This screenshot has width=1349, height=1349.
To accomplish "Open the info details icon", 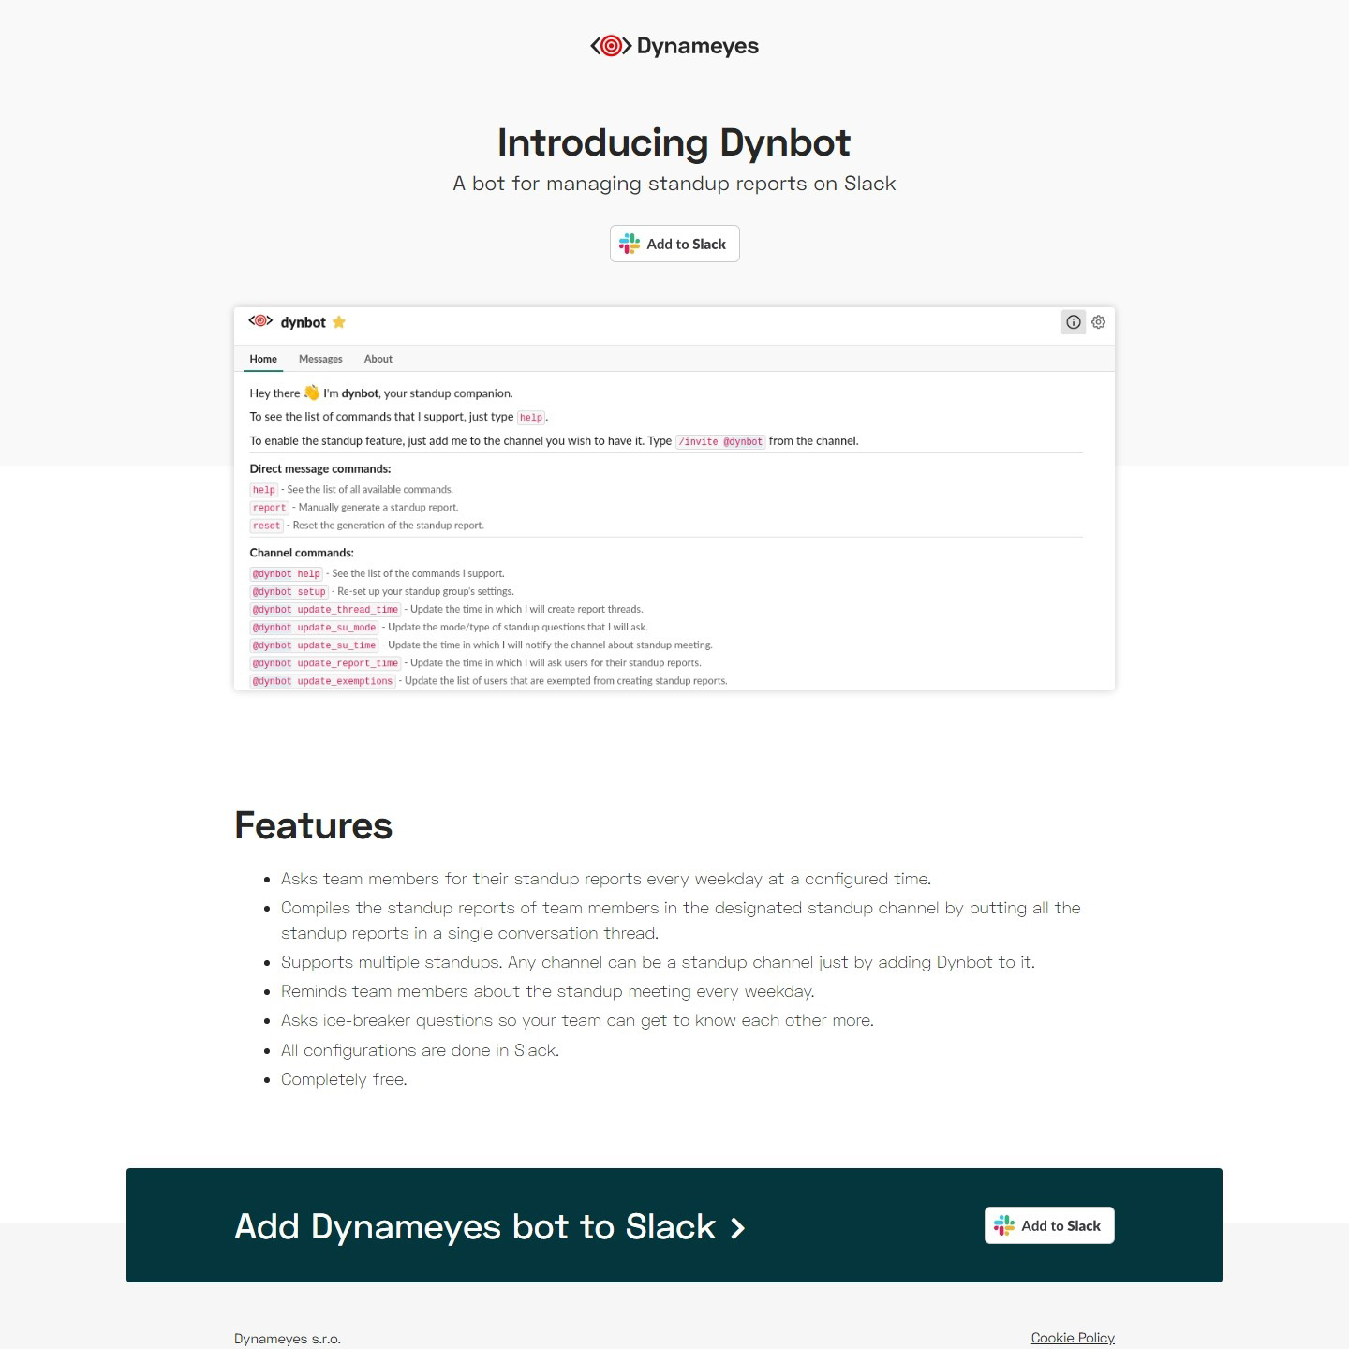I will coord(1074,322).
